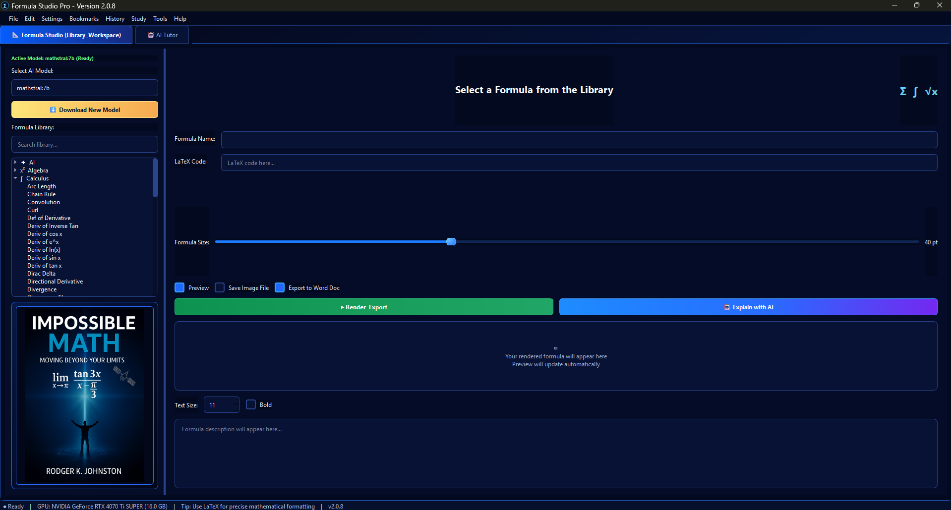This screenshot has width=951, height=510.
Task: Click the sigma symbol in the header
Action: pyautogui.click(x=903, y=91)
